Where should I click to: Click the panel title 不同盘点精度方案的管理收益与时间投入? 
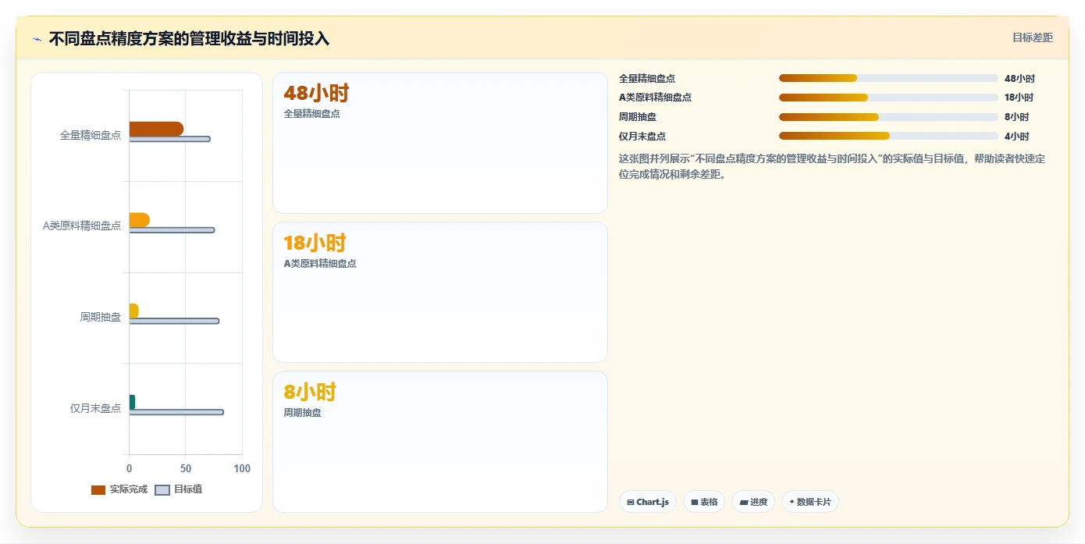pyautogui.click(x=189, y=39)
